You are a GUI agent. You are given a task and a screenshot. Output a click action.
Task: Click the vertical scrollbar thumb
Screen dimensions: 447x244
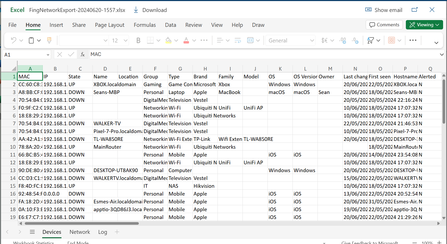[x=444, y=102]
